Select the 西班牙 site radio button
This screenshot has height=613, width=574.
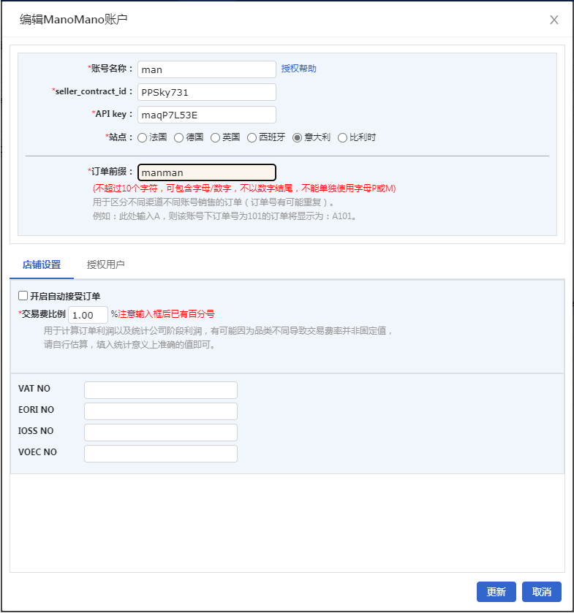point(252,137)
